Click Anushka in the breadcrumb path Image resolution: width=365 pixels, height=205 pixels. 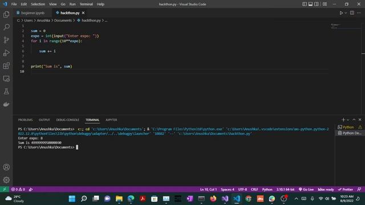43,20
